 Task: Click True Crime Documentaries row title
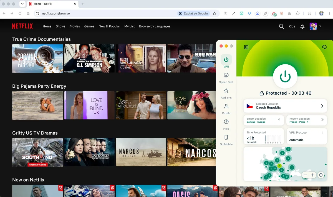point(41,39)
